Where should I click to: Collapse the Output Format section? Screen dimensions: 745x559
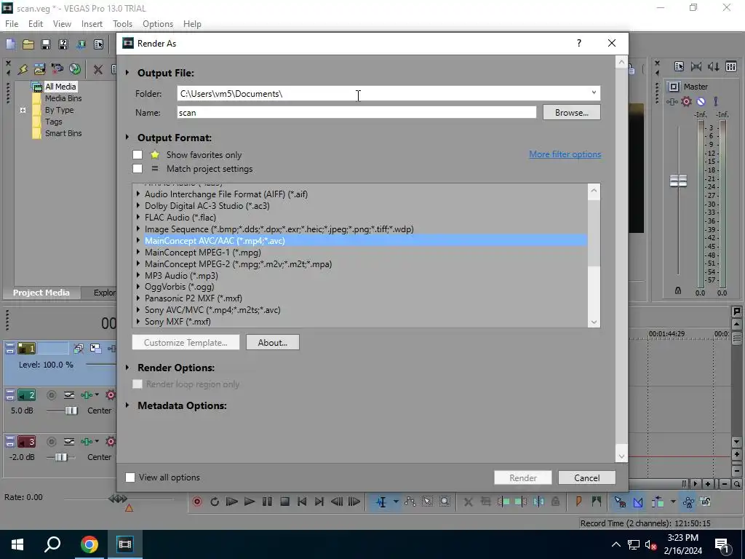127,138
